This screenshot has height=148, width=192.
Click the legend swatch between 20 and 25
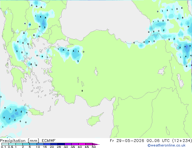(x=54, y=144)
